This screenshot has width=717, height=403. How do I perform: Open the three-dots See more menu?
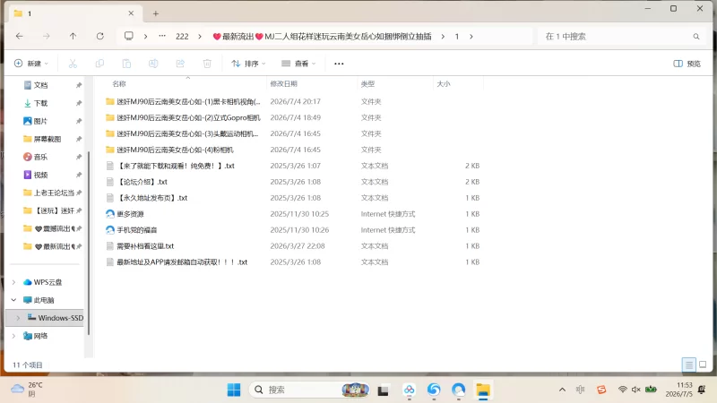pos(339,64)
